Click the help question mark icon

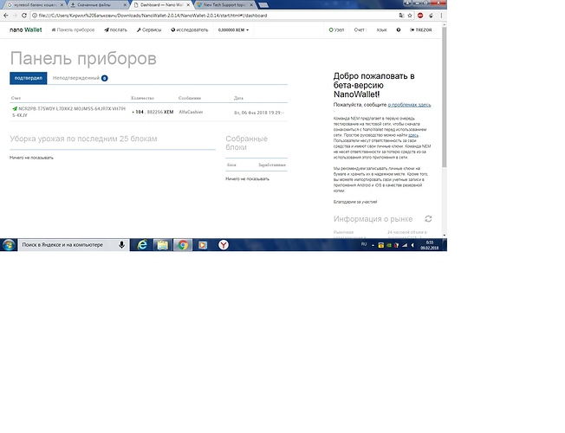tap(398, 30)
